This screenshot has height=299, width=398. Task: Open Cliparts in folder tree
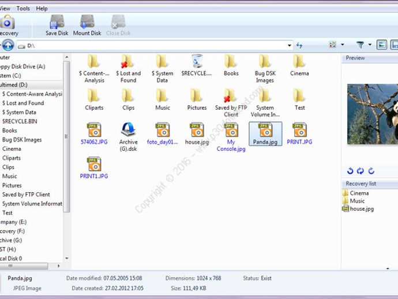(x=12, y=158)
